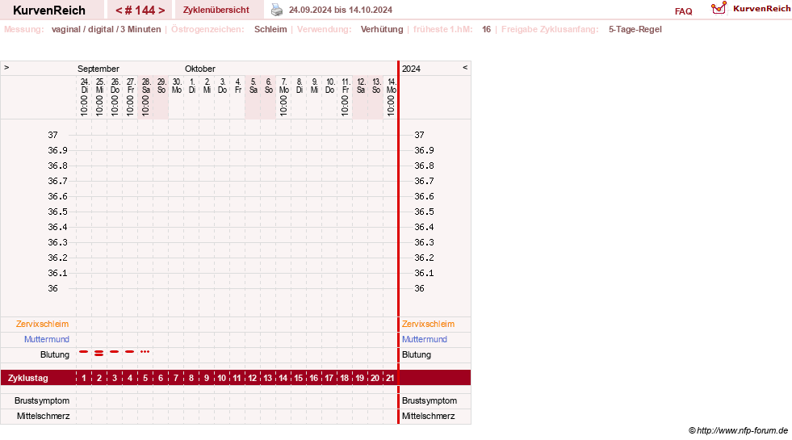Screen dimensions: 792x440
Task: Select the date column '24. Di'
Action: coord(84,97)
